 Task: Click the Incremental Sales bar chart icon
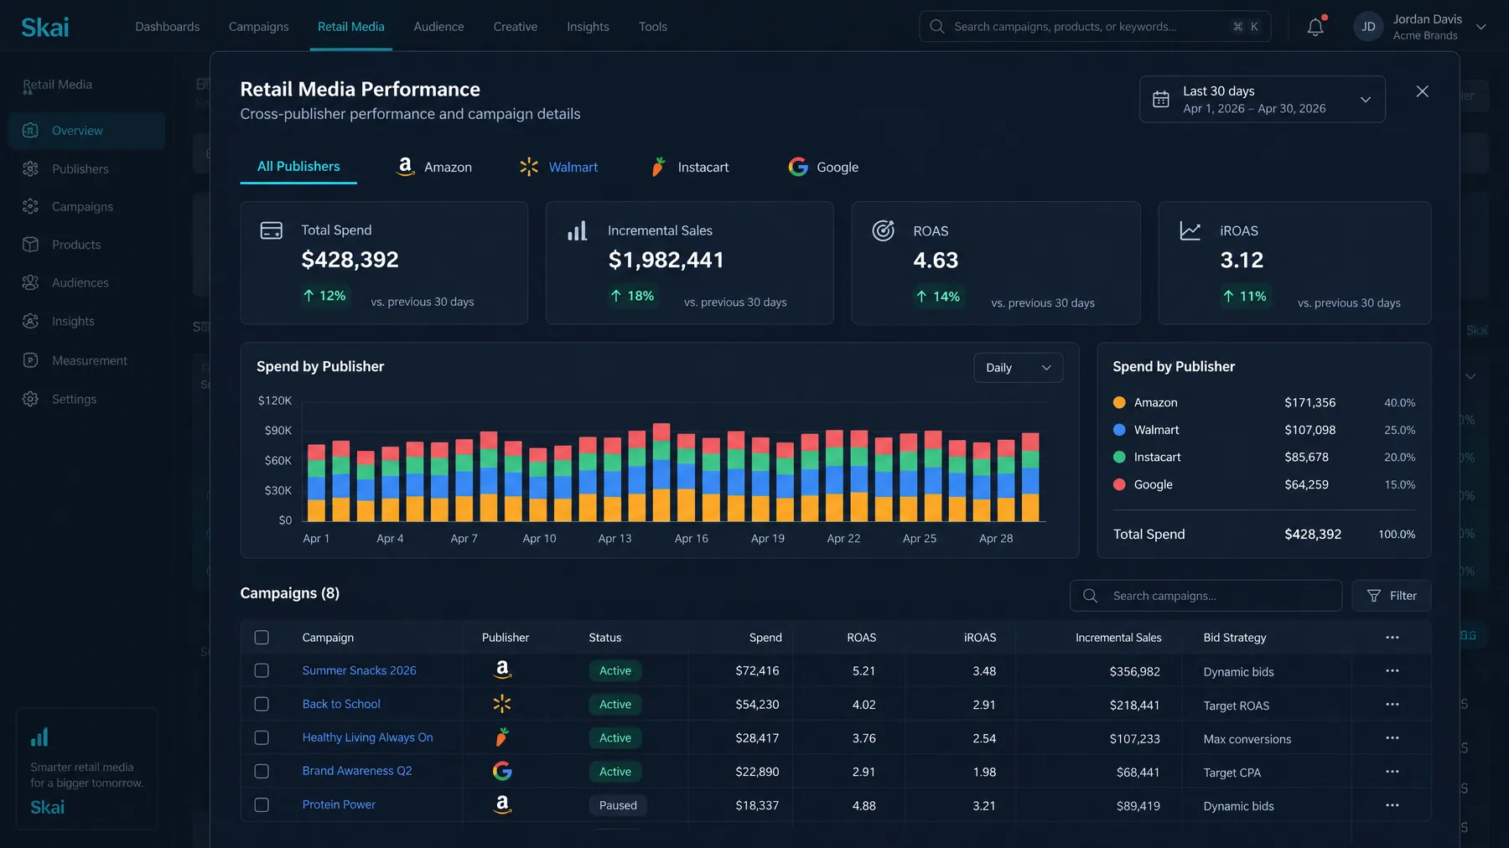coord(578,231)
